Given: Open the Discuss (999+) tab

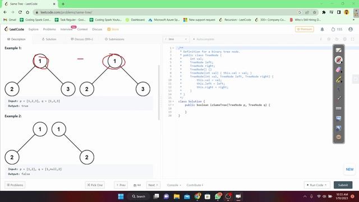Looking at the screenshot, I should coord(82,39).
